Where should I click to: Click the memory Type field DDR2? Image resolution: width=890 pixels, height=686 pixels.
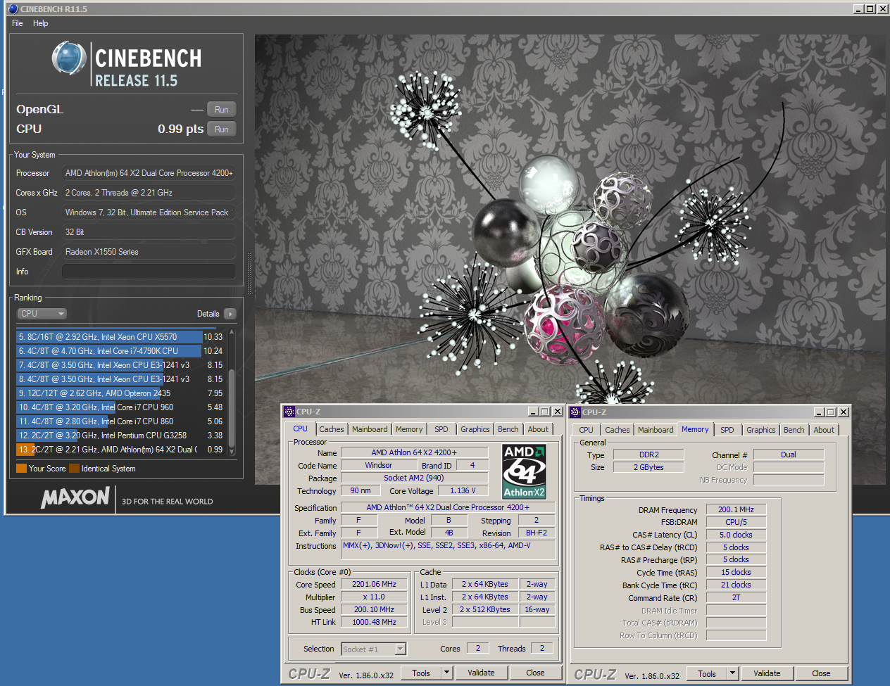click(648, 455)
